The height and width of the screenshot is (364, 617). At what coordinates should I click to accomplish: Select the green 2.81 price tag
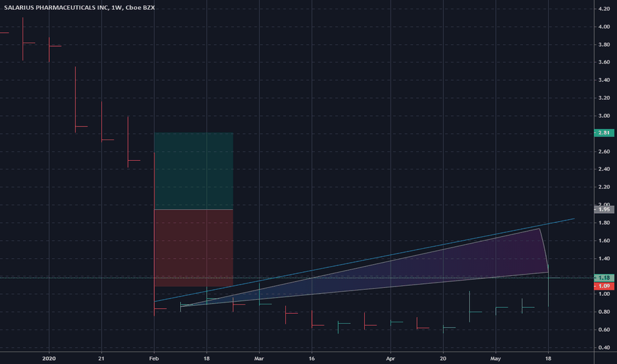point(604,133)
